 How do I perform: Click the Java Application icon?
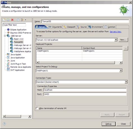[x=8, y=58]
